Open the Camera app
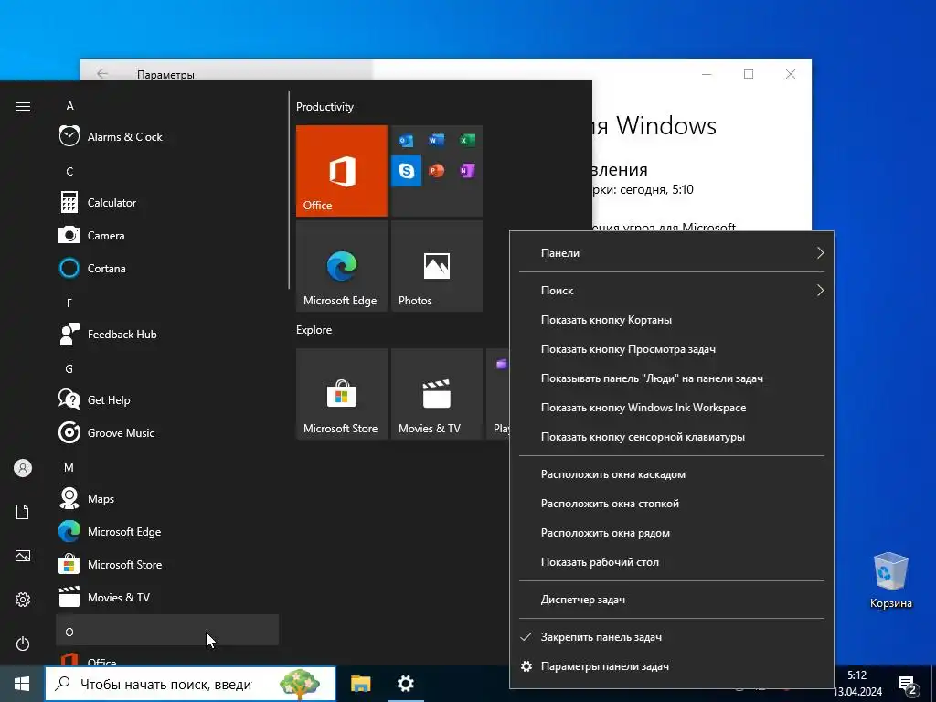The width and height of the screenshot is (936, 702). pos(167,235)
